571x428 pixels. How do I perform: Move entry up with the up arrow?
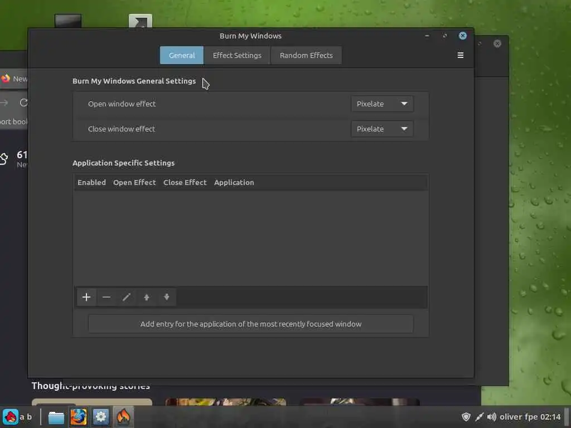pyautogui.click(x=147, y=297)
